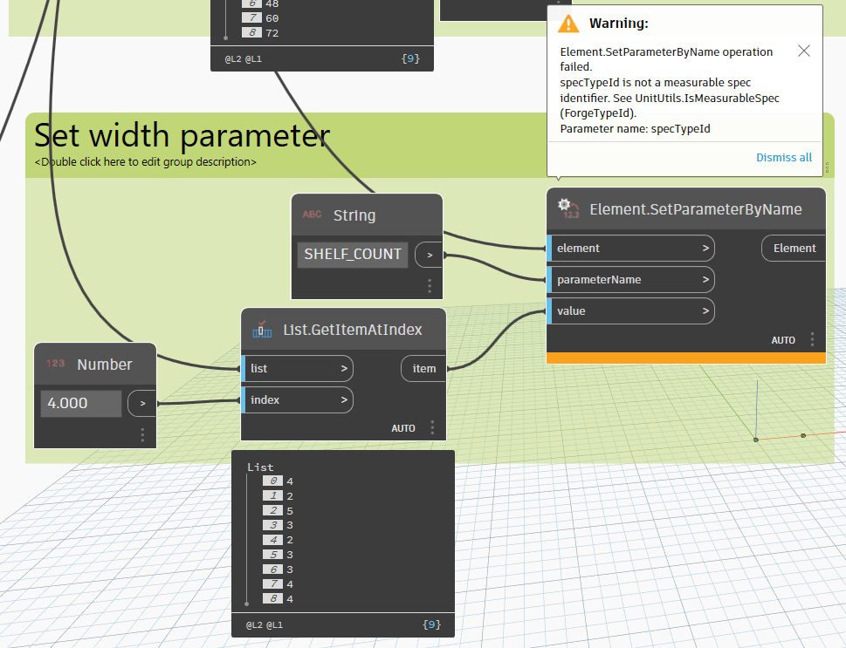This screenshot has width=846, height=648.
Task: Open Element.SetParameterByName node options dots
Action: 812,339
